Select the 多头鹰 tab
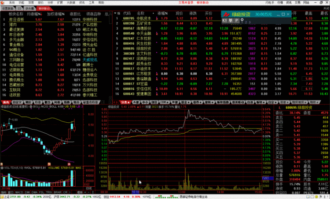The width and height of the screenshot is (330, 199). point(29,8)
